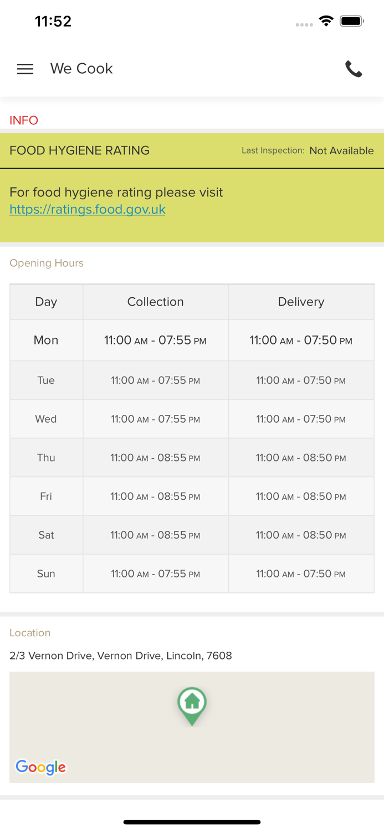
Task: Tap Sunday's delivery hours cell
Action: pos(301,574)
